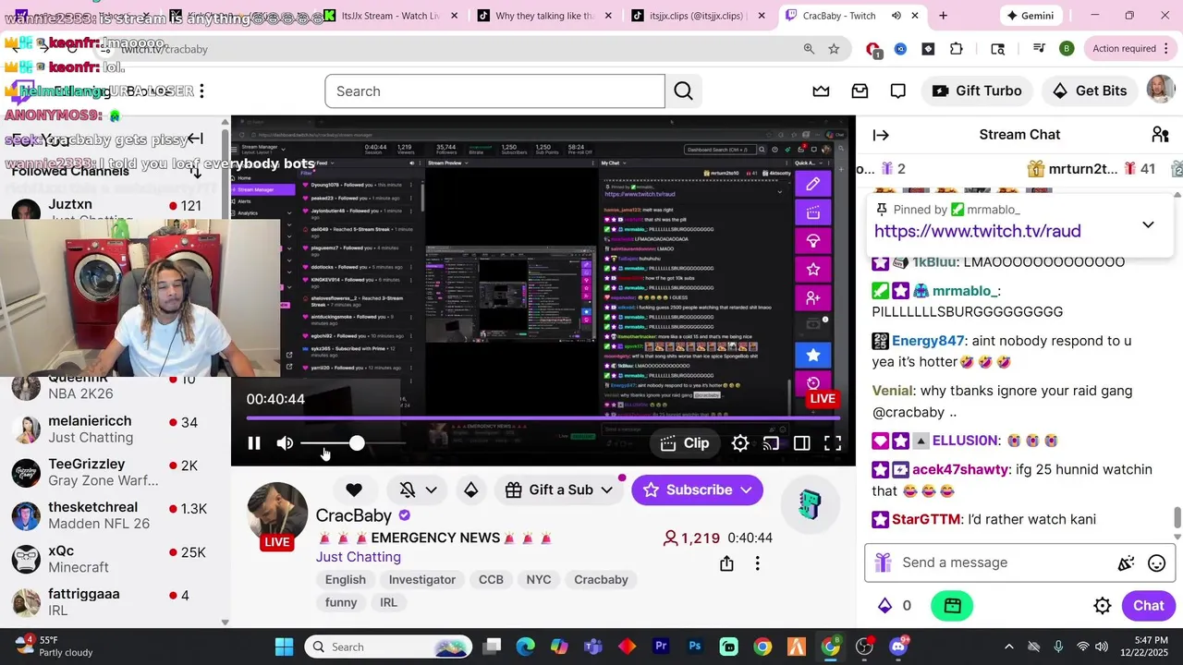The height and width of the screenshot is (665, 1183).
Task: Switch to 'Why they talking like' tab
Action: [x=543, y=16]
